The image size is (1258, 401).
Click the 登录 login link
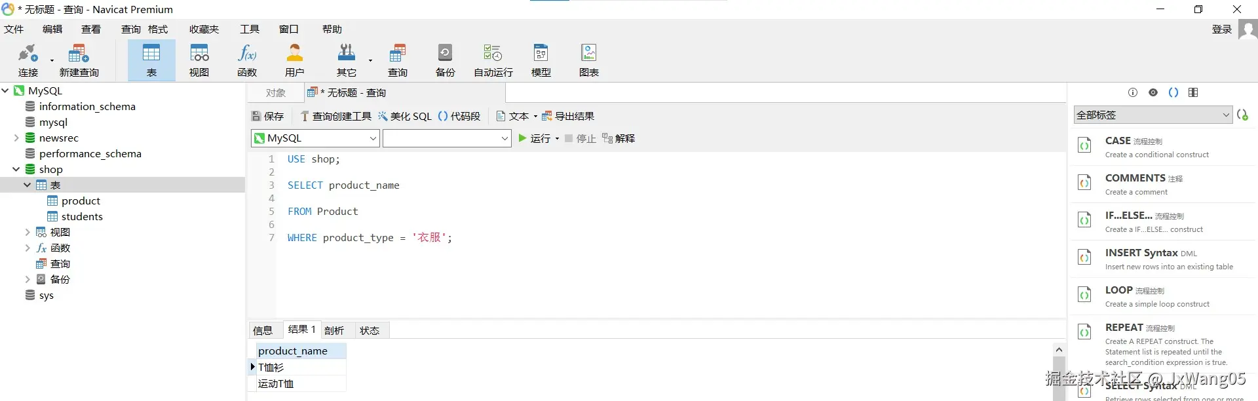[1222, 29]
